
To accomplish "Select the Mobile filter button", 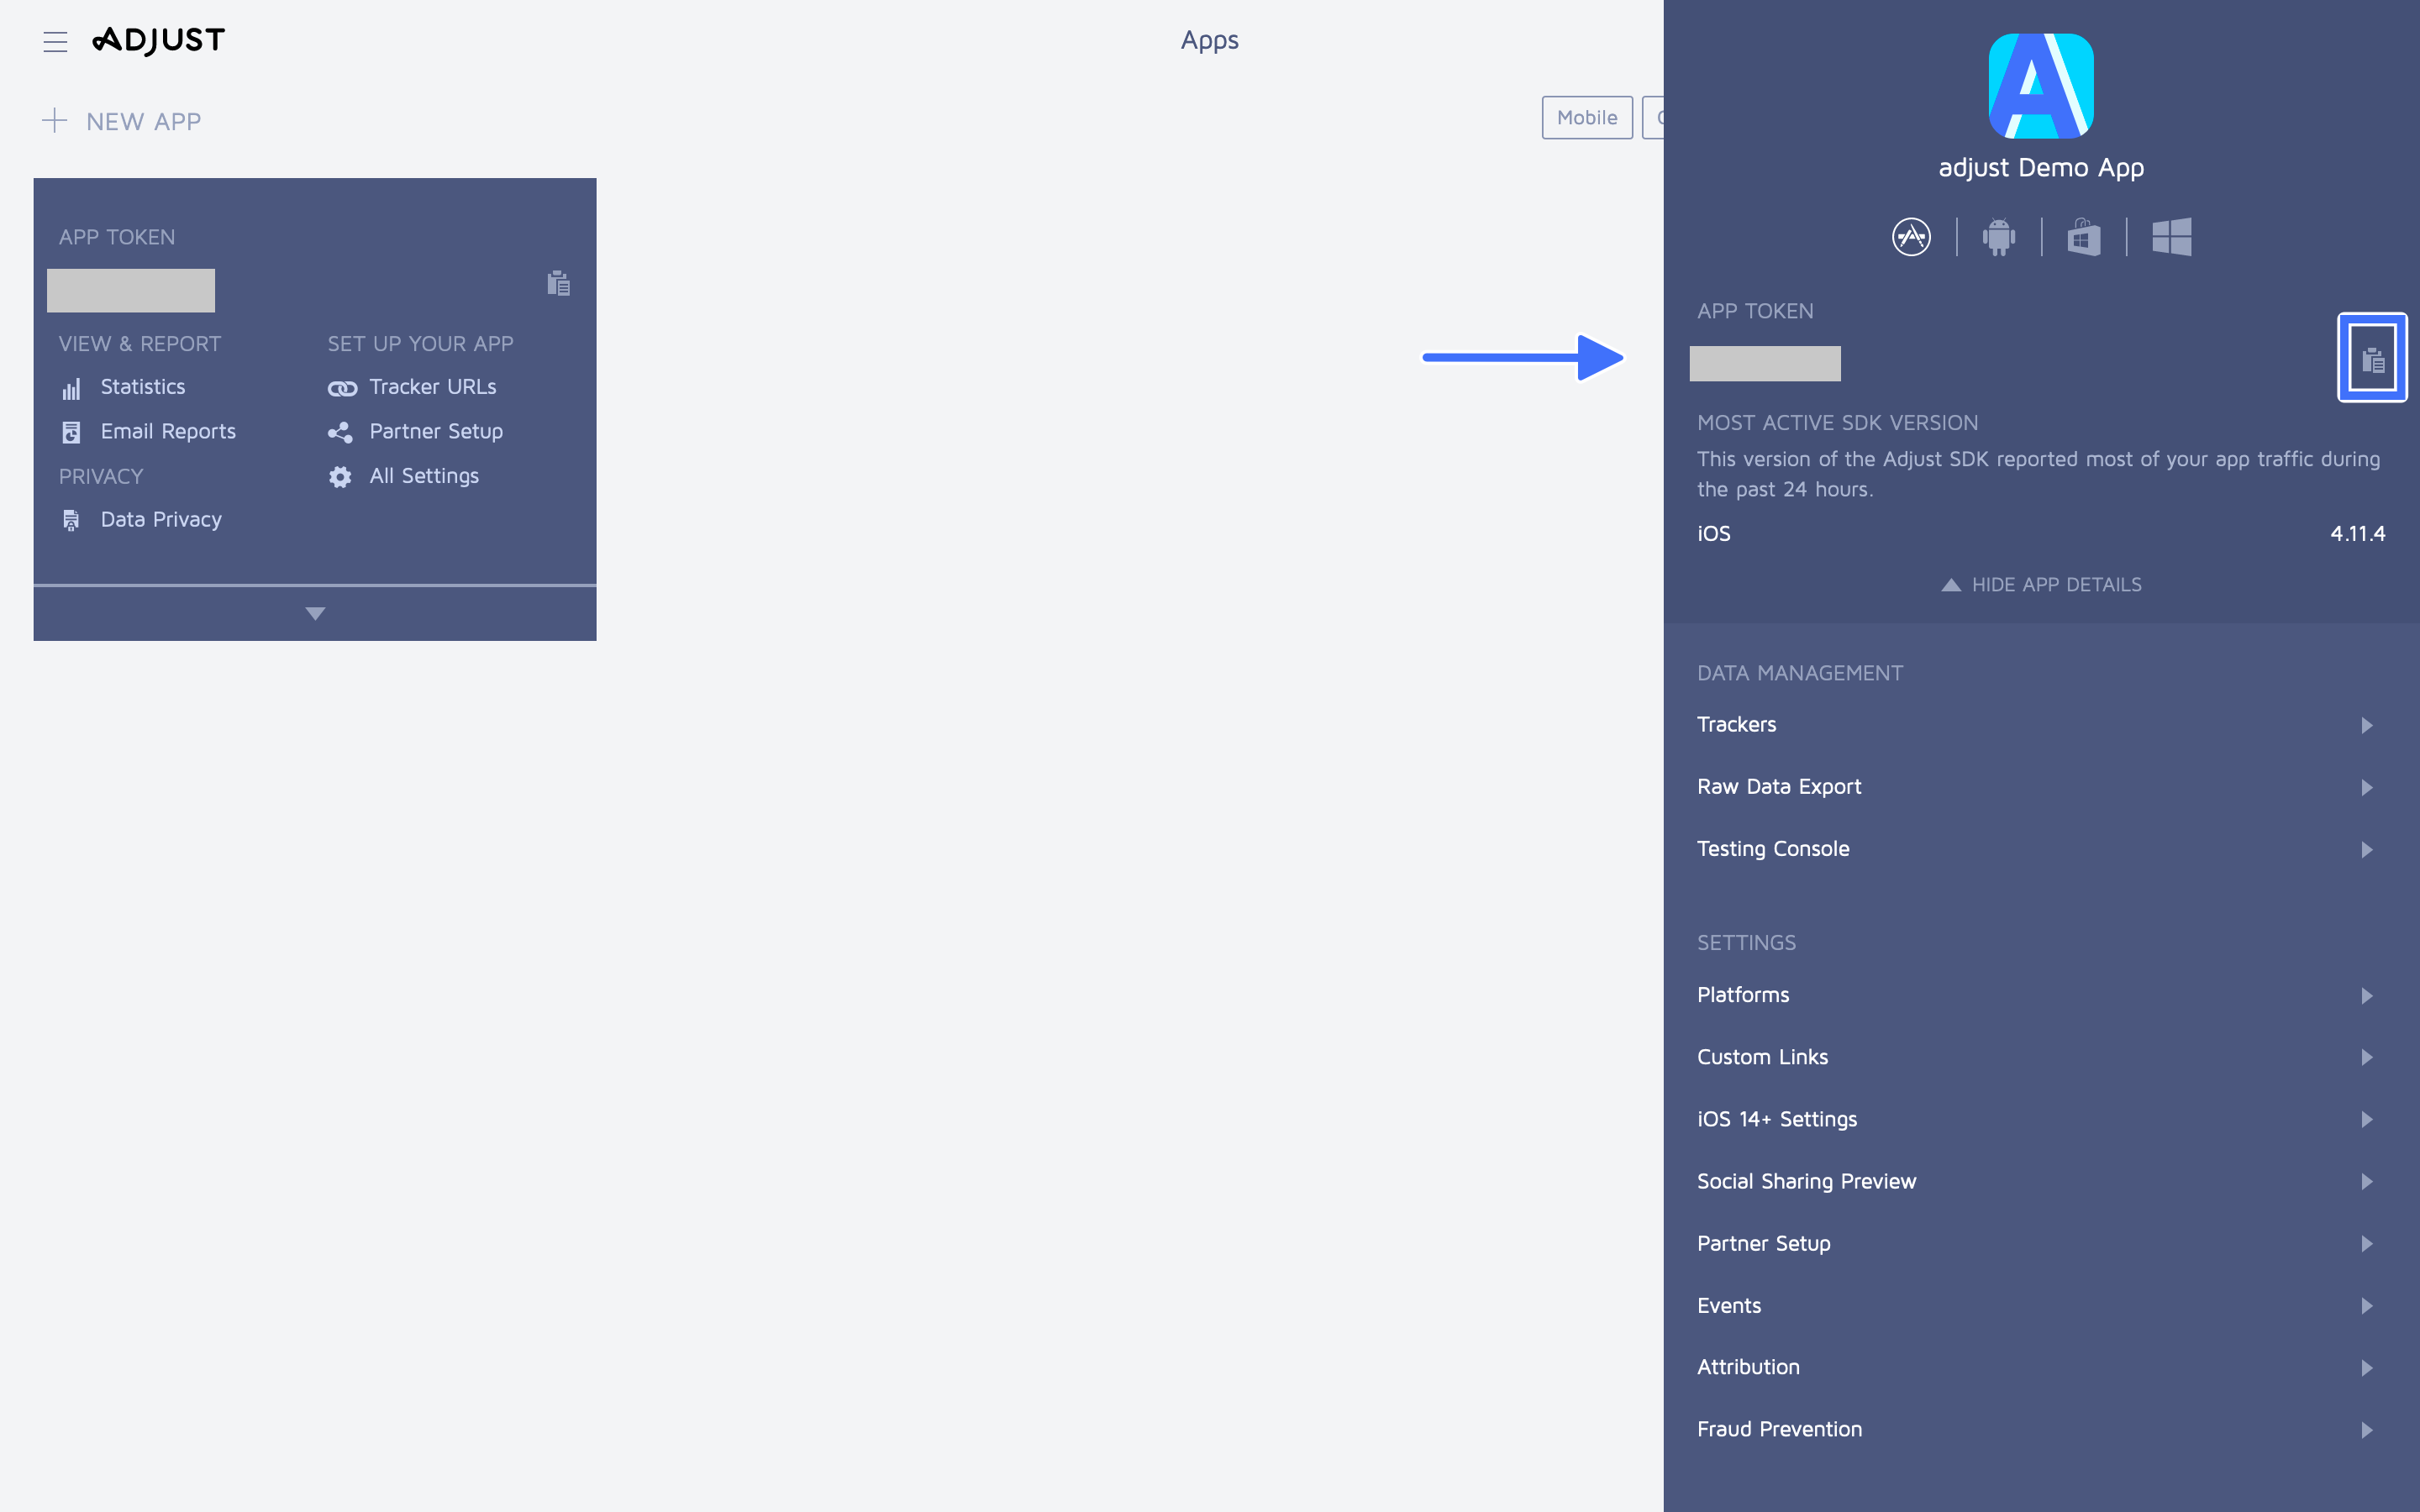I will point(1587,118).
